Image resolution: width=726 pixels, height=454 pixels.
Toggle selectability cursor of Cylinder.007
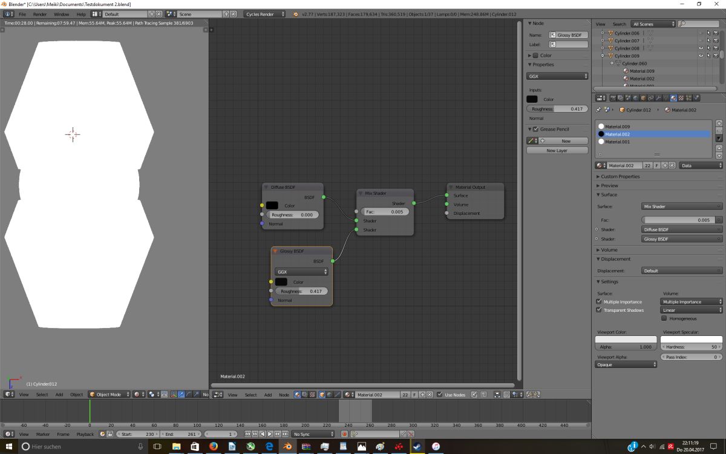click(x=708, y=41)
